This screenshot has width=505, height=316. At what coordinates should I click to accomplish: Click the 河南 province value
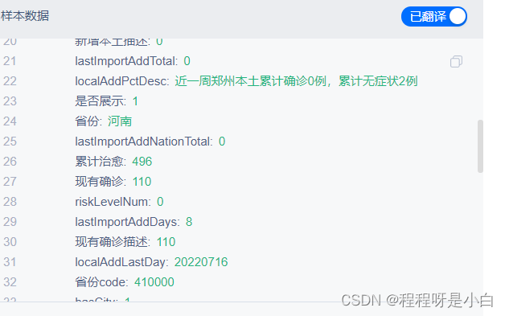click(x=120, y=121)
